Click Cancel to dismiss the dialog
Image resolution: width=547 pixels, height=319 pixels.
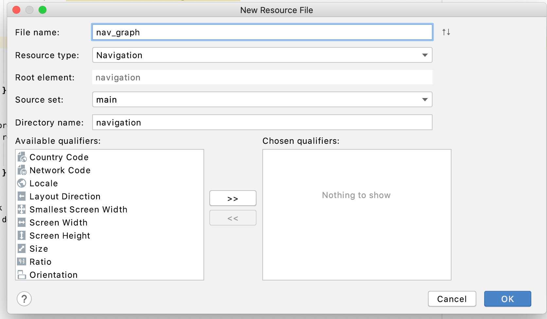pyautogui.click(x=452, y=299)
